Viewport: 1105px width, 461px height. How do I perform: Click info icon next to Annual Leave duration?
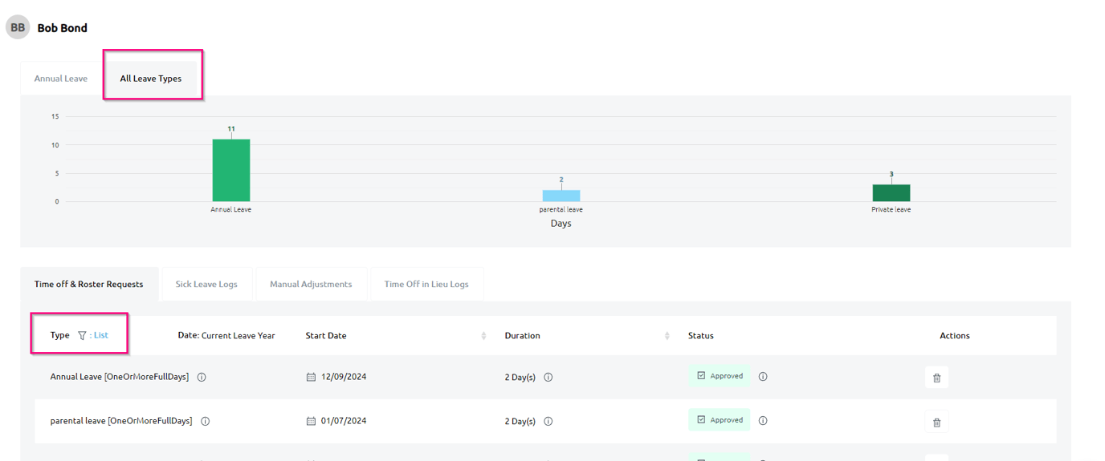[x=548, y=377]
